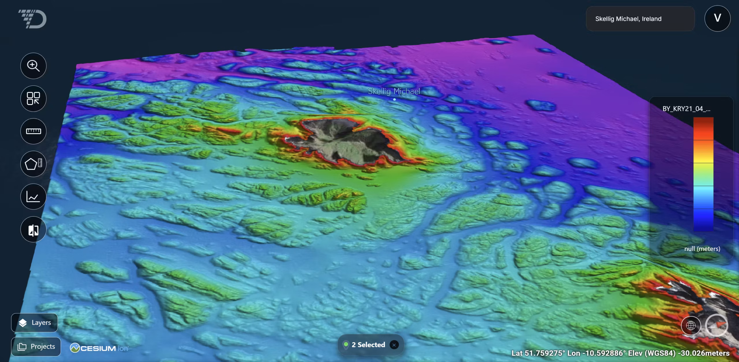
Task: Toggle the Layers panel open
Action: tap(34, 322)
